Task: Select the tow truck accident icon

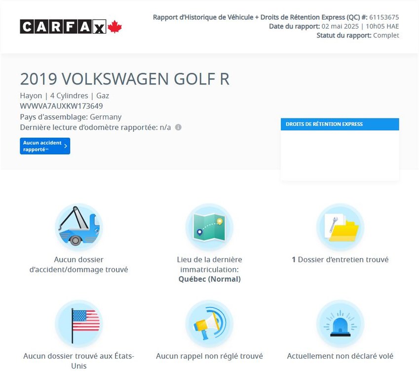Action: pyautogui.click(x=79, y=227)
